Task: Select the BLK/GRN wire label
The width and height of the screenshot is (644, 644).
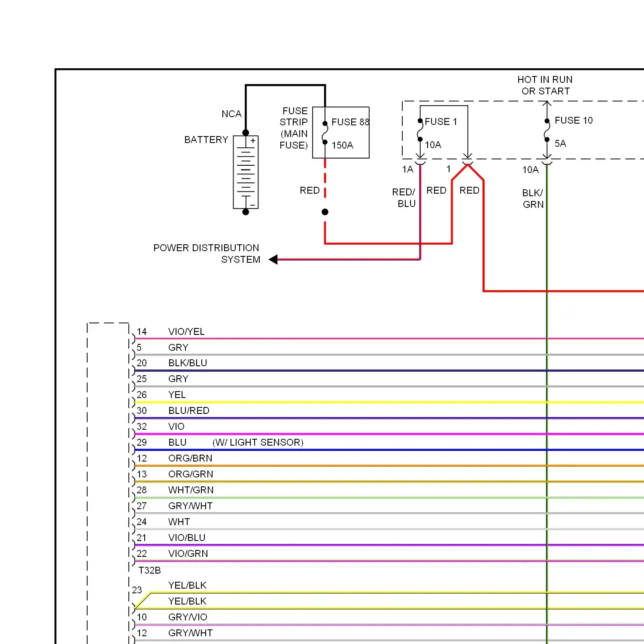Action: [x=533, y=198]
